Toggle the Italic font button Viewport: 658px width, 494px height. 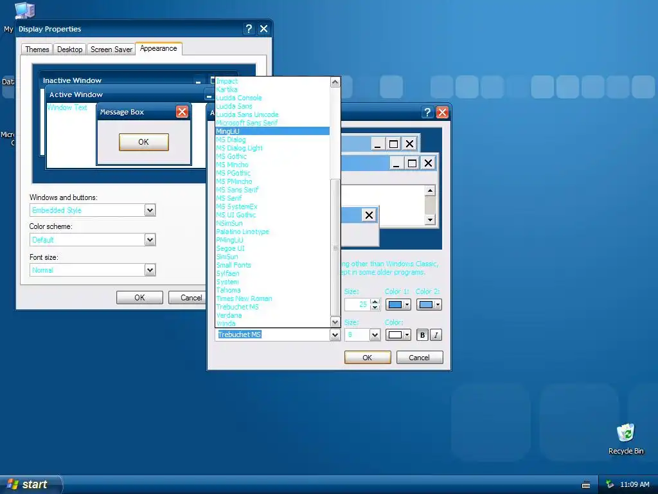pos(436,334)
